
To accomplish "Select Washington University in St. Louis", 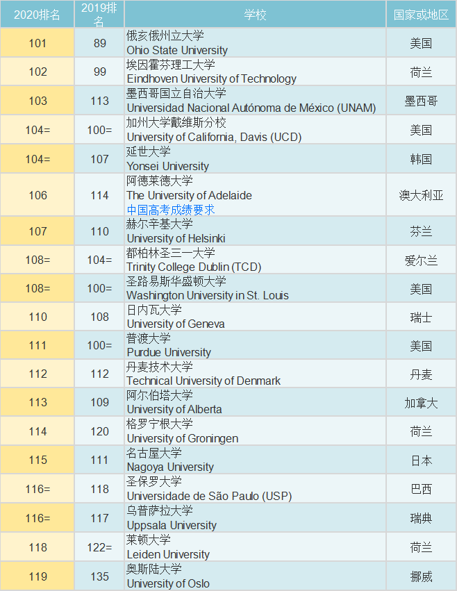I will pyautogui.click(x=208, y=296).
